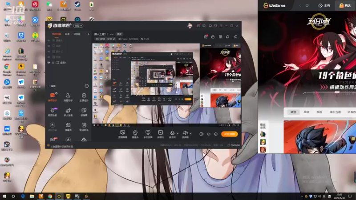Open the 主播任务 tool
The image size is (356, 200).
coord(84,97)
